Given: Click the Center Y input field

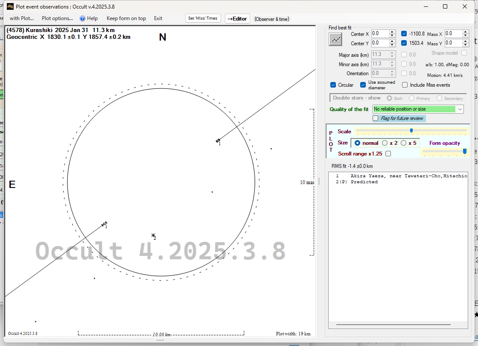Looking at the screenshot, I should (379, 43).
